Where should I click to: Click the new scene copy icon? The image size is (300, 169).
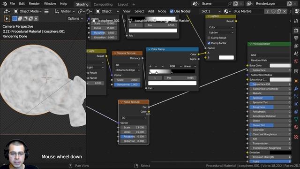pyautogui.click(x=236, y=4)
